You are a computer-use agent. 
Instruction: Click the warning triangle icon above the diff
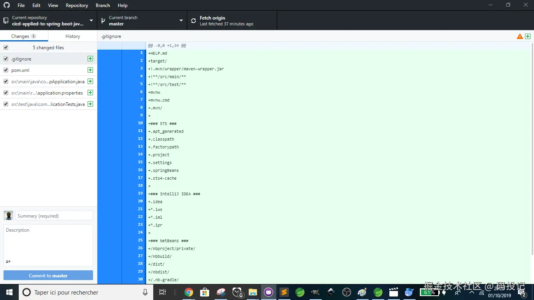pyautogui.click(x=520, y=36)
